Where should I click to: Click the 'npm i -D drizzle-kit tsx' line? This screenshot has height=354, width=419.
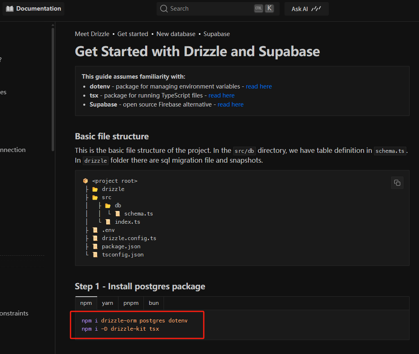pyautogui.click(x=120, y=329)
